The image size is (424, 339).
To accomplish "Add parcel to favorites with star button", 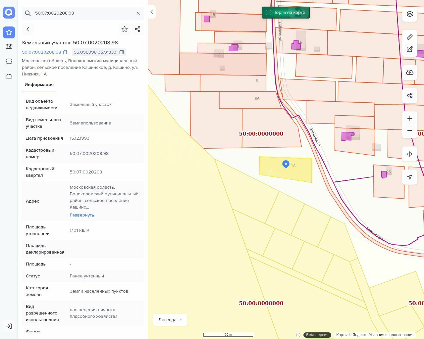I will pos(125,29).
